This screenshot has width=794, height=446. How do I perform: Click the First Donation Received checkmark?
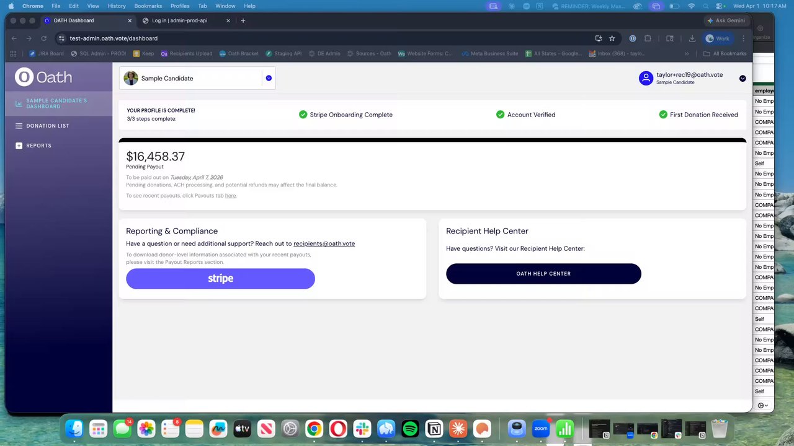[663, 115]
